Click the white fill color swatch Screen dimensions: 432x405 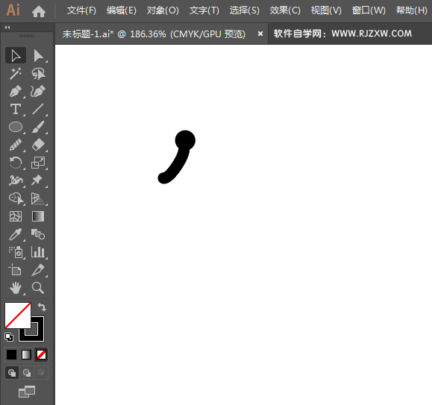pos(18,315)
